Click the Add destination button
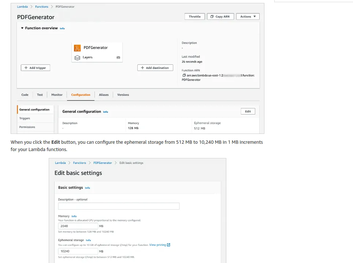The height and width of the screenshot is (263, 353). coord(155,68)
